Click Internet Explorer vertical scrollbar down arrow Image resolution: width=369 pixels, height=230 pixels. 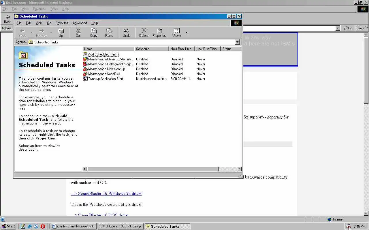(366, 213)
